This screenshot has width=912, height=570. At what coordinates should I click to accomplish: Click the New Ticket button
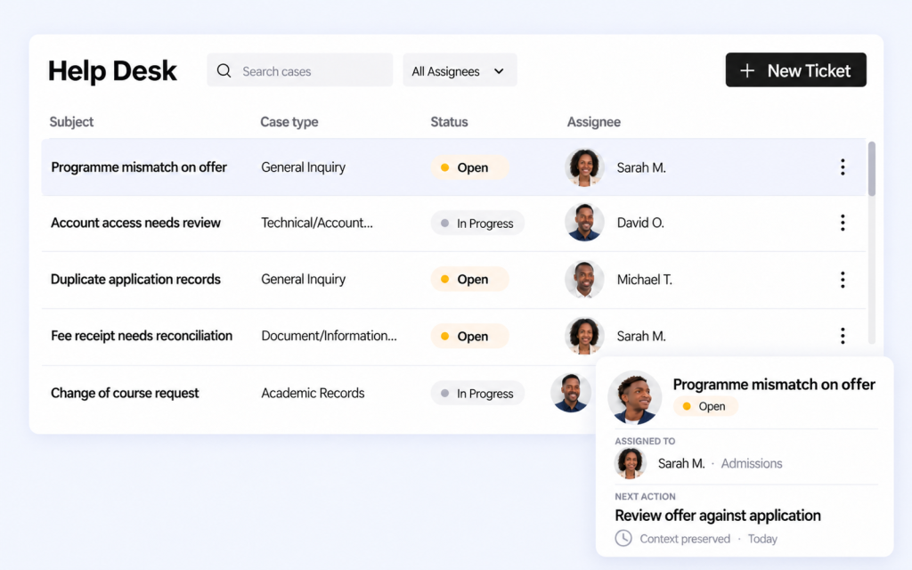795,70
